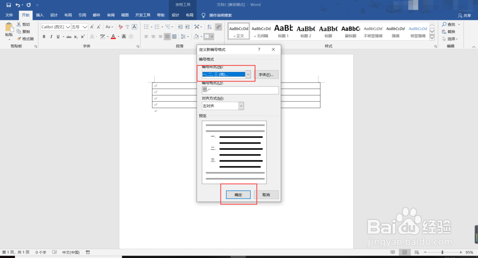Click the multilevel list icon

pos(168,27)
